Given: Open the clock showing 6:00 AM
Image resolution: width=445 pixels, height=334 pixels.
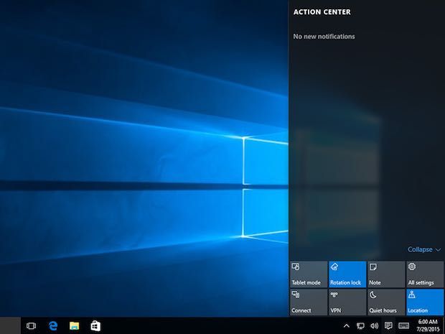Looking at the screenshot, I should tap(428, 326).
